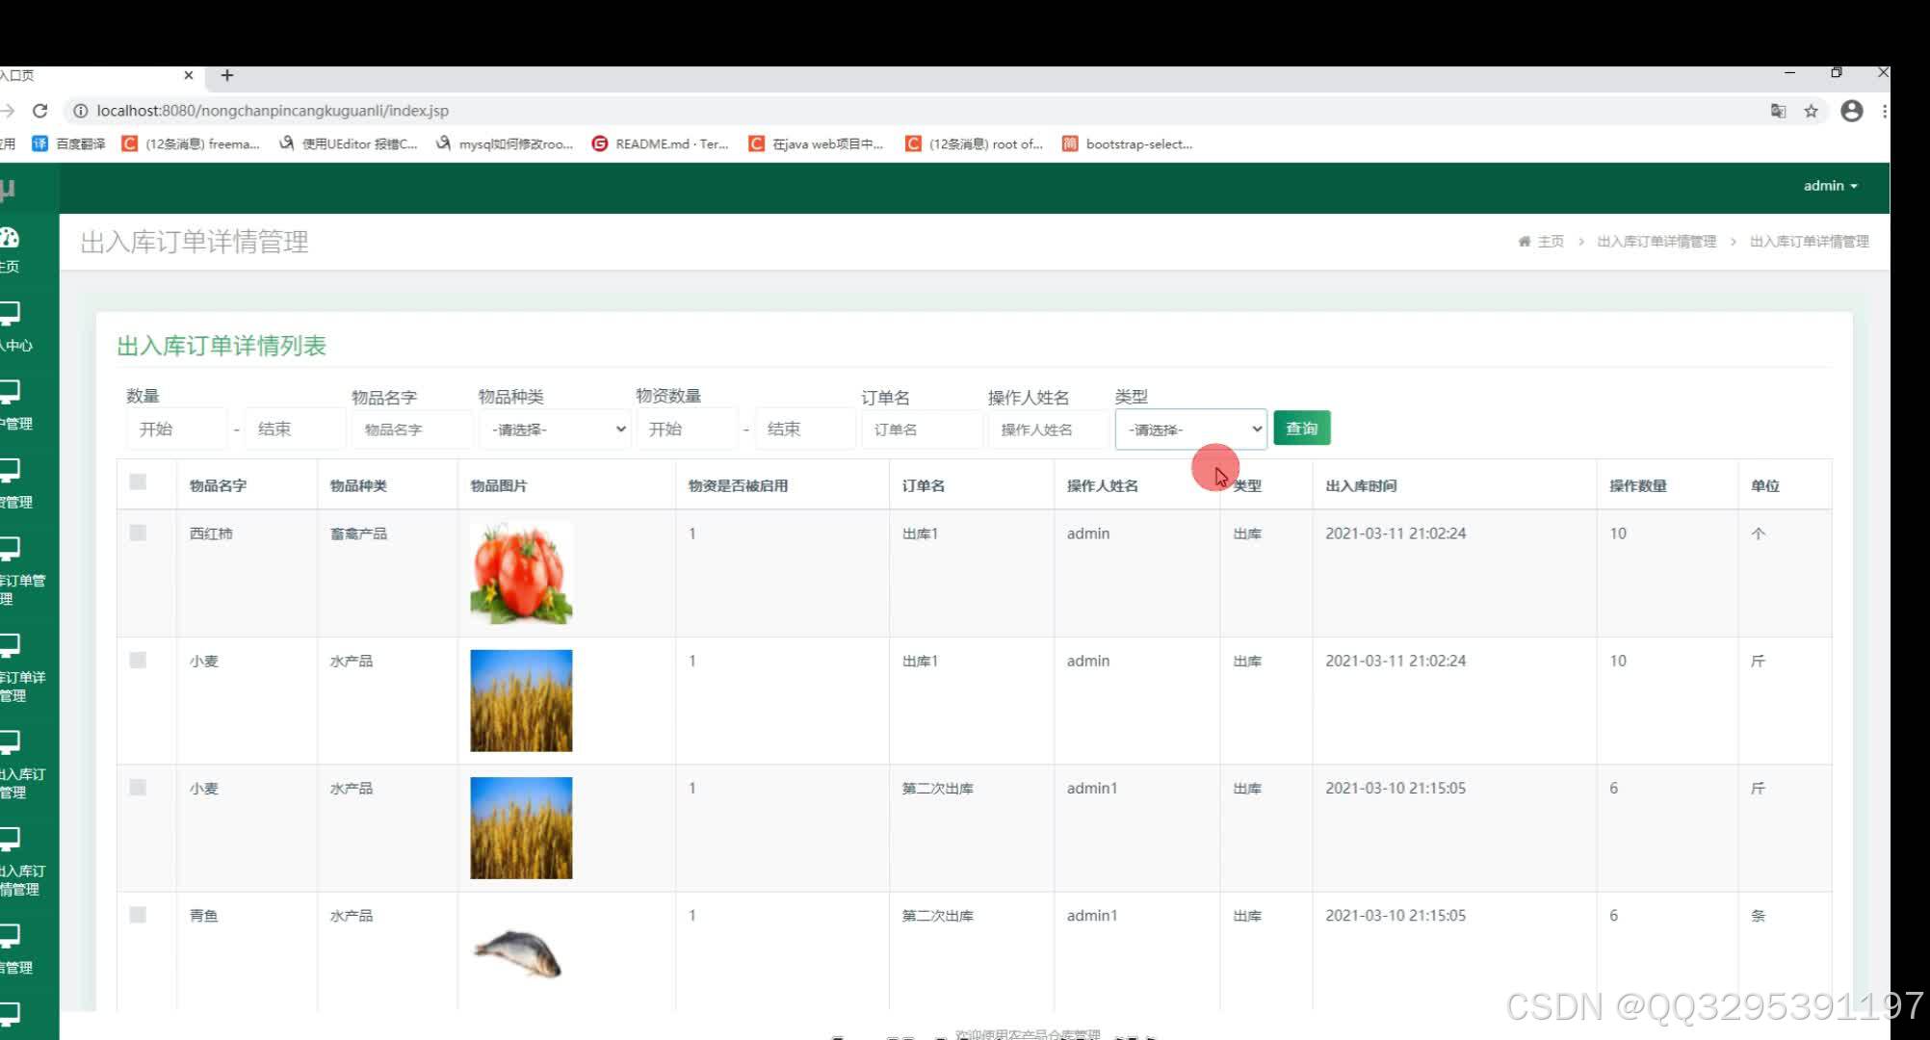1930x1040 pixels.
Task: Open the 主页 dashboard icon in sidebar
Action: pos(10,238)
